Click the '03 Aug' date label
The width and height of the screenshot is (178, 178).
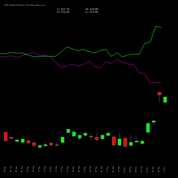[5, 169]
